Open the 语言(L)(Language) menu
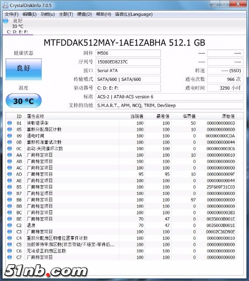 [x=134, y=14]
